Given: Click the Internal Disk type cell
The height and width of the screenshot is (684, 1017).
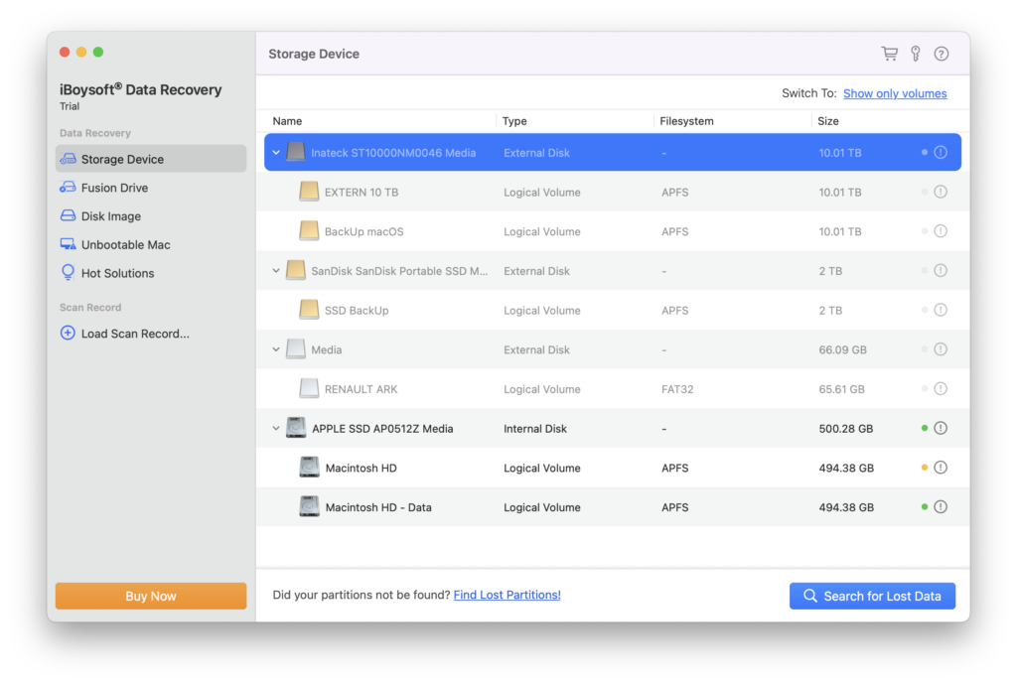Looking at the screenshot, I should pyautogui.click(x=535, y=429).
